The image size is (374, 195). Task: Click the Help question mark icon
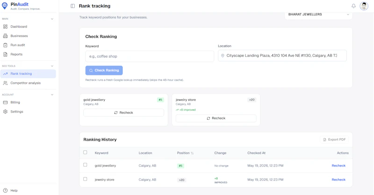coord(5,190)
